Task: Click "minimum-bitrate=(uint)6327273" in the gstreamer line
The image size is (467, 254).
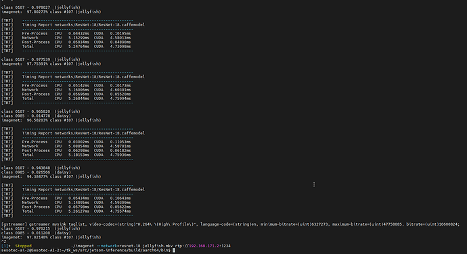Action: pos(294,224)
